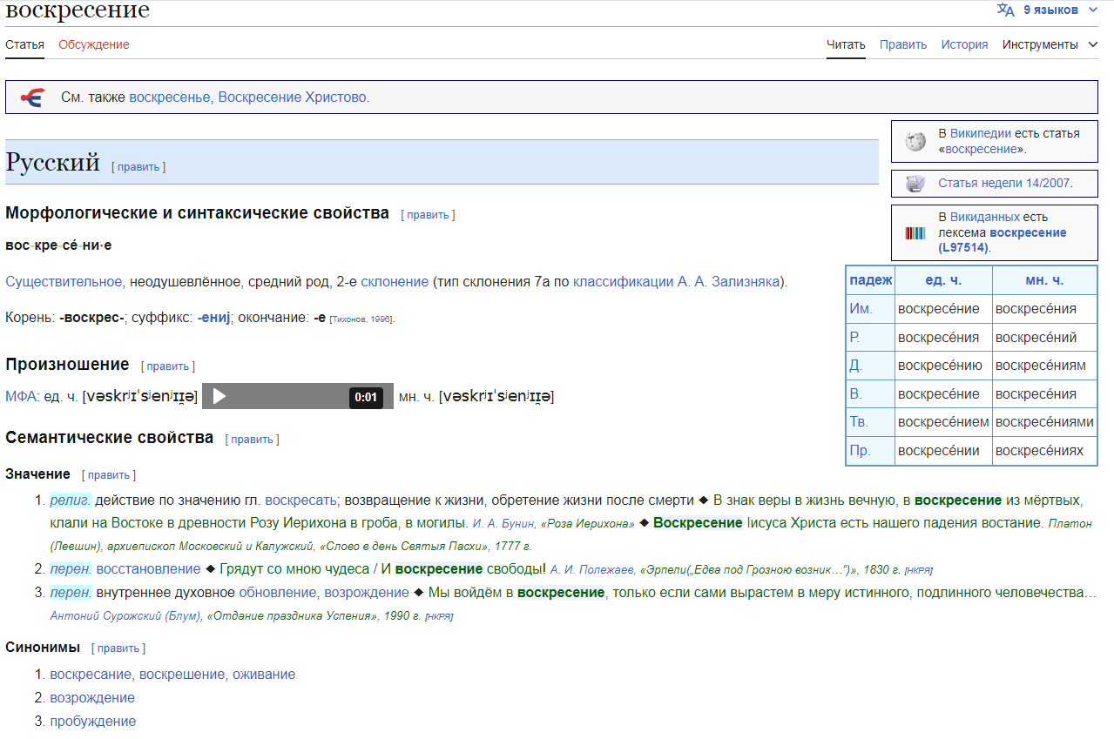Click the see-also arrow icon
The height and width of the screenshot is (739, 1114).
31,97
